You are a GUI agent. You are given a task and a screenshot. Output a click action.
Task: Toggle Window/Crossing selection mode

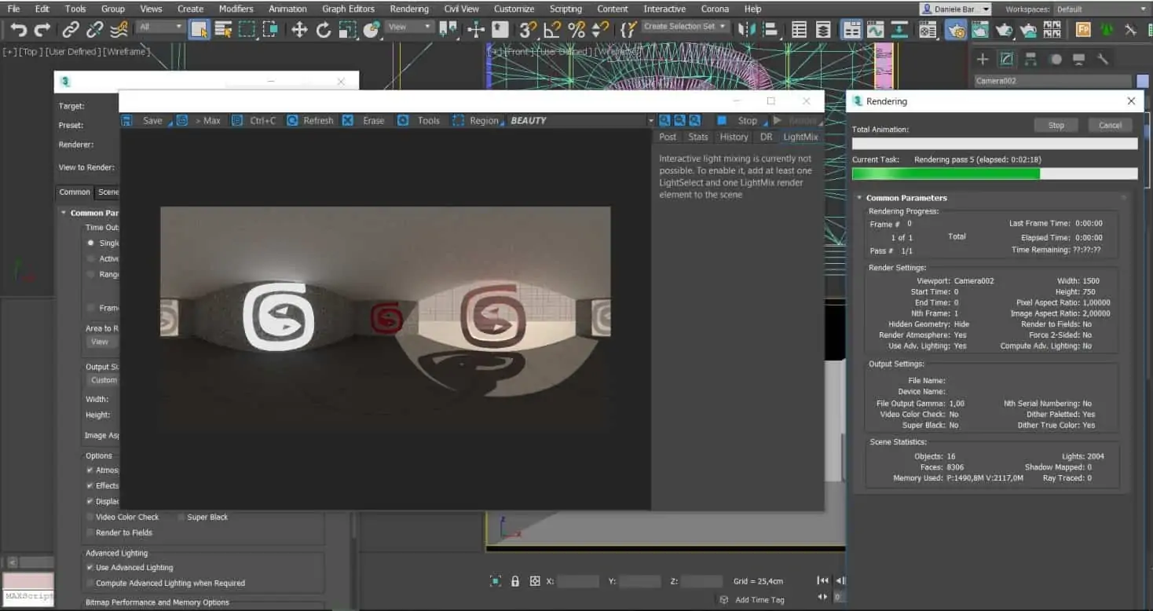point(270,30)
